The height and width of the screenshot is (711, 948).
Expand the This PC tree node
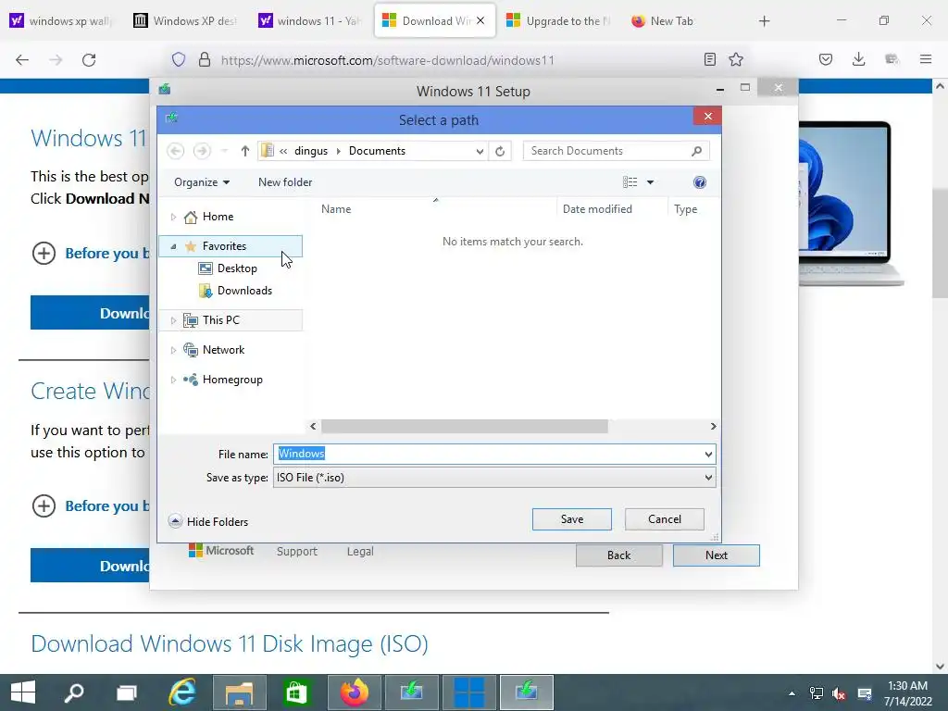point(173,320)
